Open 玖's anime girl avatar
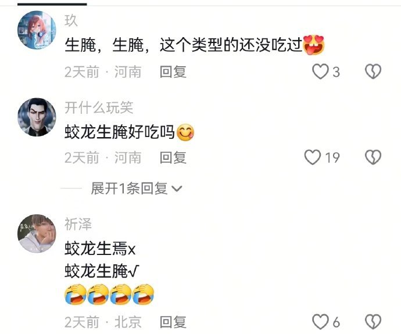 tap(37, 30)
